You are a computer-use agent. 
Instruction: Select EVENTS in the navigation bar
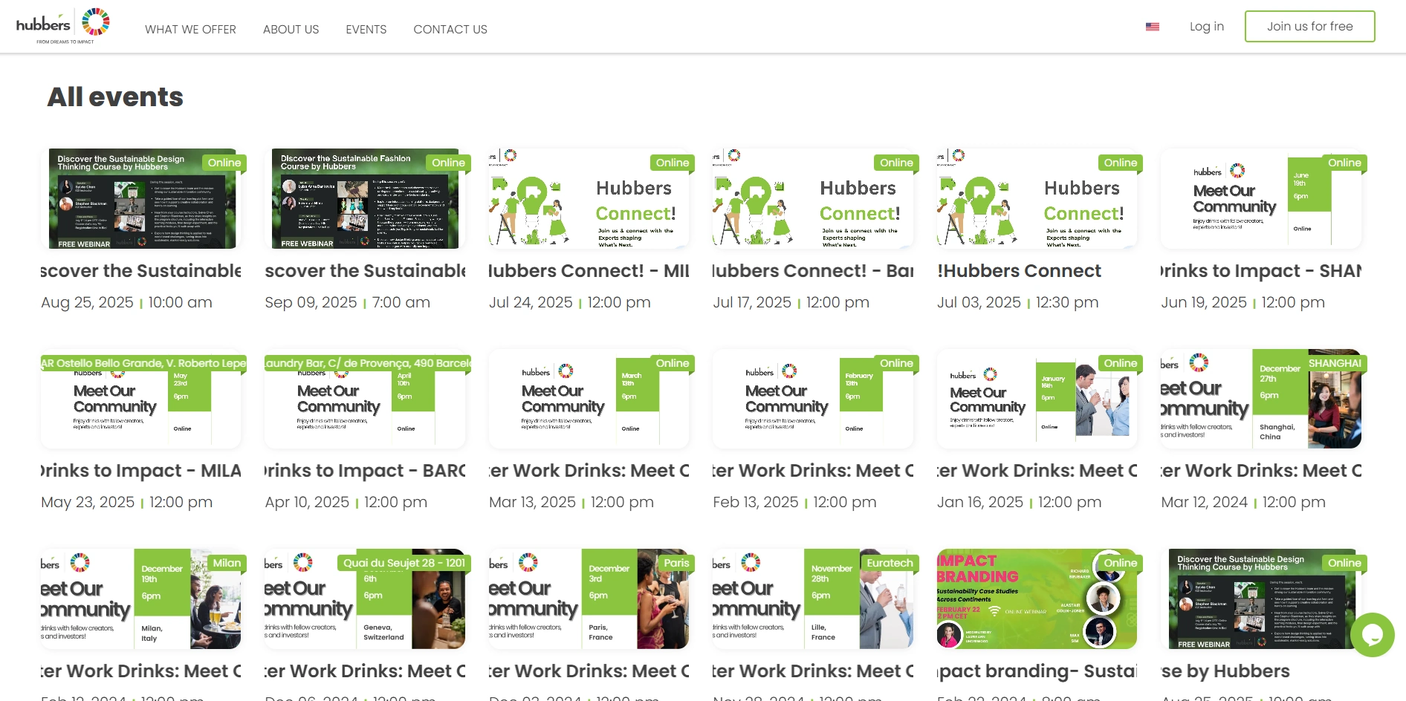(x=366, y=29)
